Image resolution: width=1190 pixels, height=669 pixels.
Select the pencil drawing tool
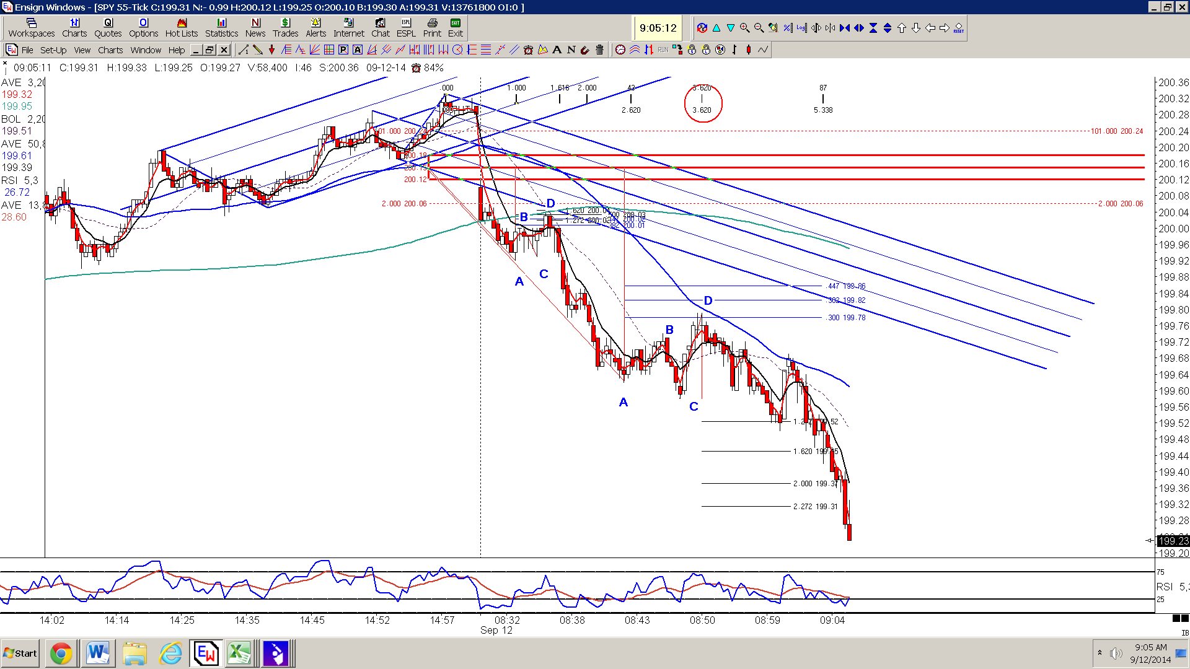tap(257, 50)
